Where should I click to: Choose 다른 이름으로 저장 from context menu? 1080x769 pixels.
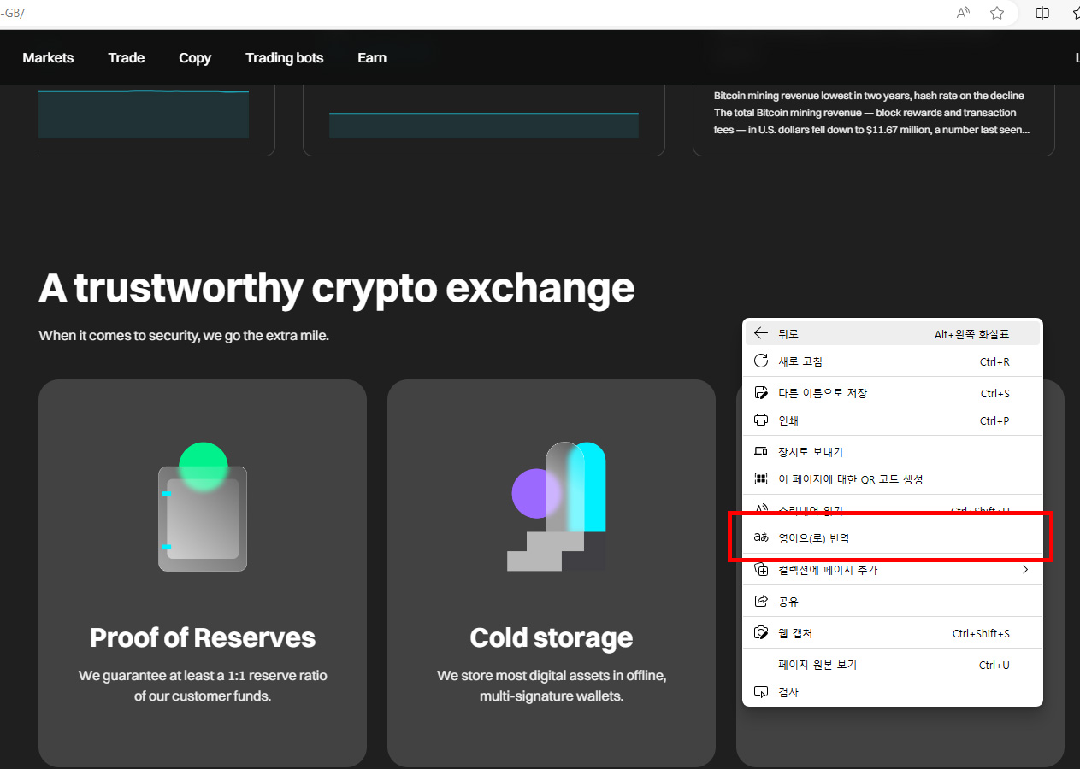click(893, 393)
